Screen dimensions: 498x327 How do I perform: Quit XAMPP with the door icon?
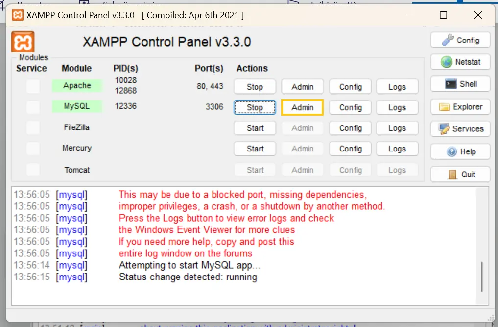click(x=460, y=175)
